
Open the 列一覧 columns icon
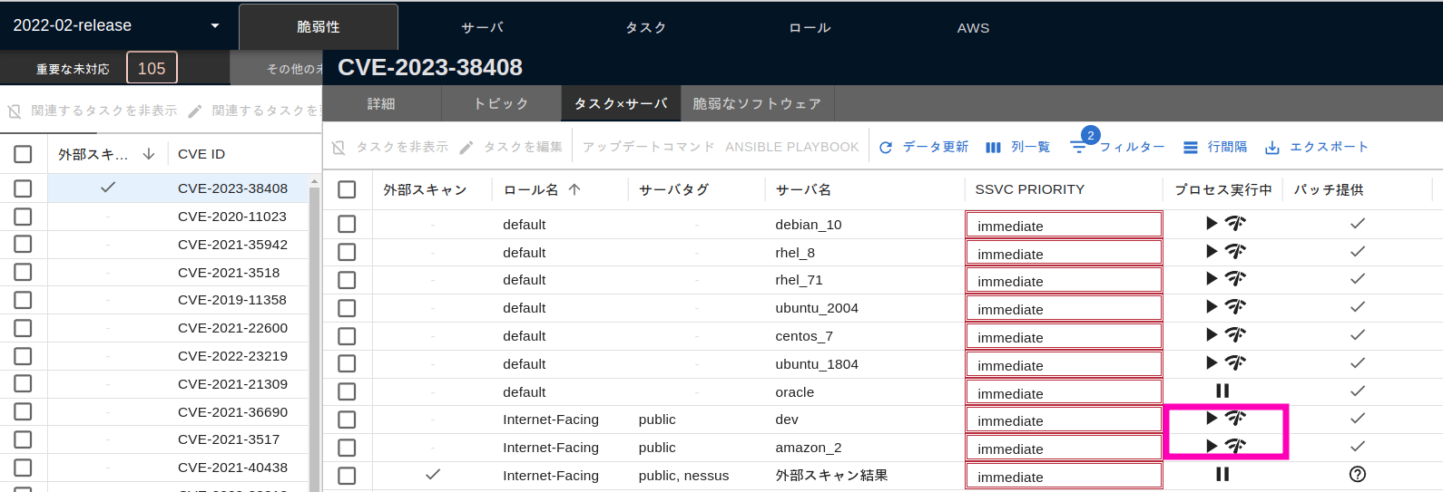pyautogui.click(x=993, y=147)
